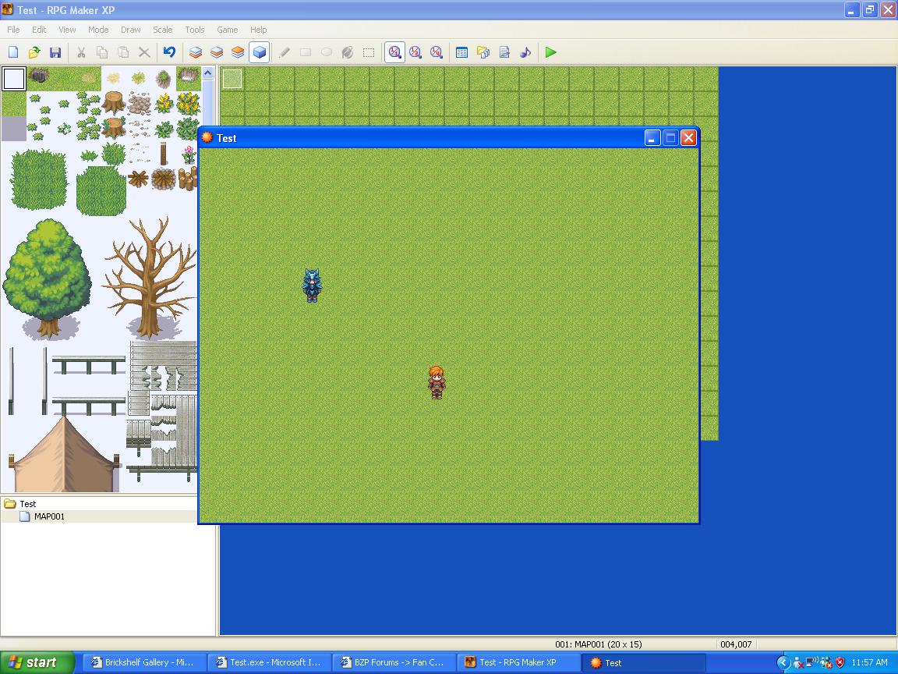The image size is (898, 674).
Task: Open the Database editor
Action: [x=461, y=52]
